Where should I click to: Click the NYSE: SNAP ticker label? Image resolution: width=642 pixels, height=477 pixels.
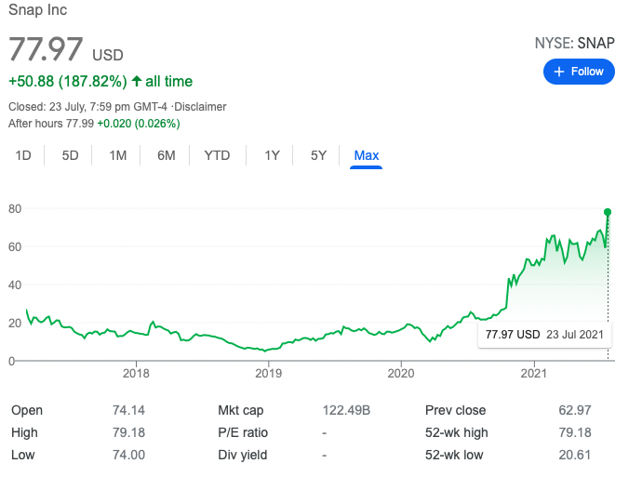point(574,43)
